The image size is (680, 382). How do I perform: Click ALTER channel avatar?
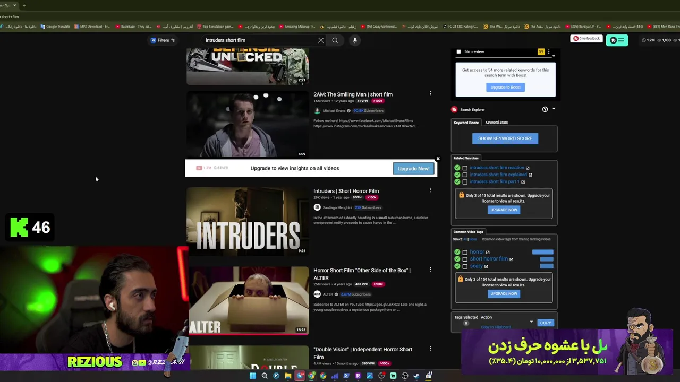[317, 294]
